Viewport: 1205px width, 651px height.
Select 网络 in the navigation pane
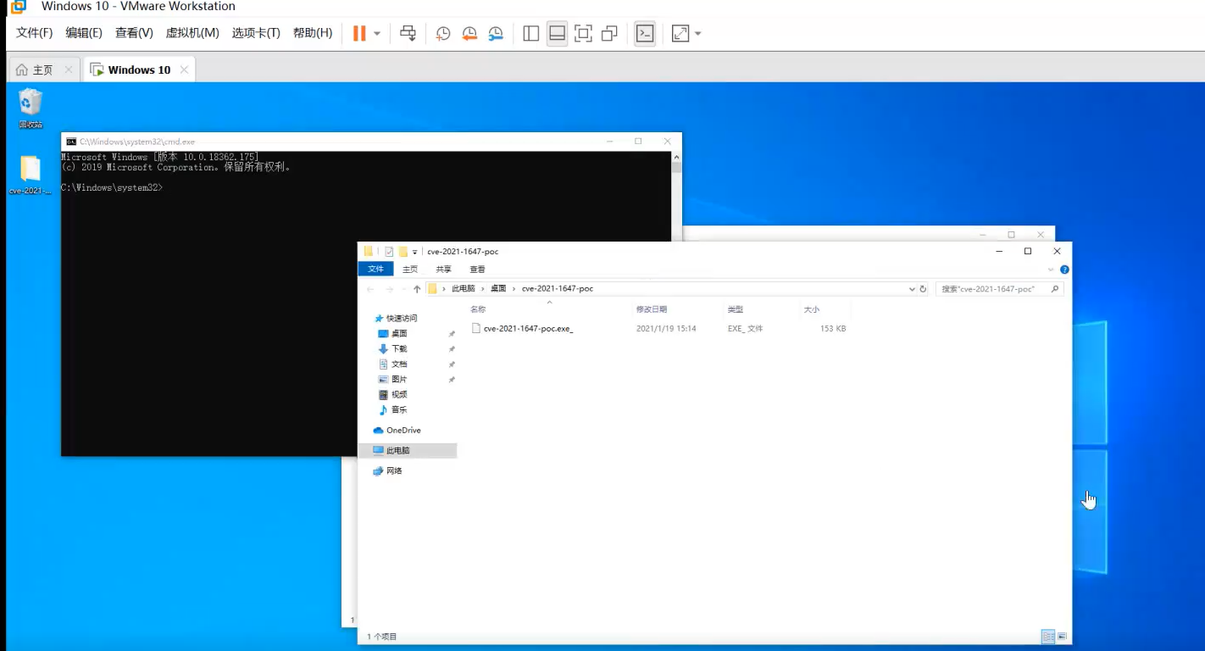[x=394, y=471]
